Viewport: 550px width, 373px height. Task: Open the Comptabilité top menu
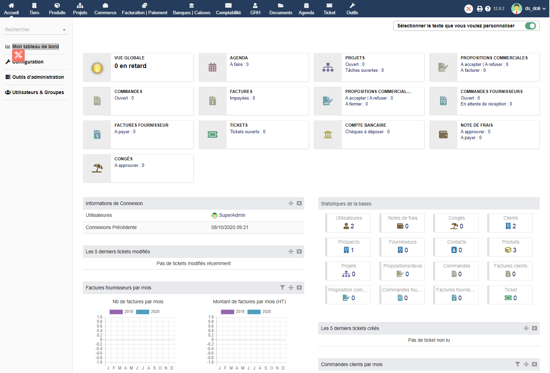pos(228,9)
